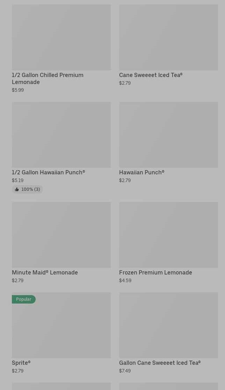
Task: Open the 1/2 Gallon Chilled Premium Lemonade title
Action: 48,79
